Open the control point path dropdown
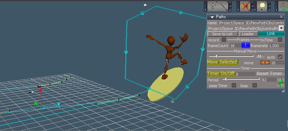Image resolution: width=288 pixels, height=131 pixels. (x=282, y=28)
